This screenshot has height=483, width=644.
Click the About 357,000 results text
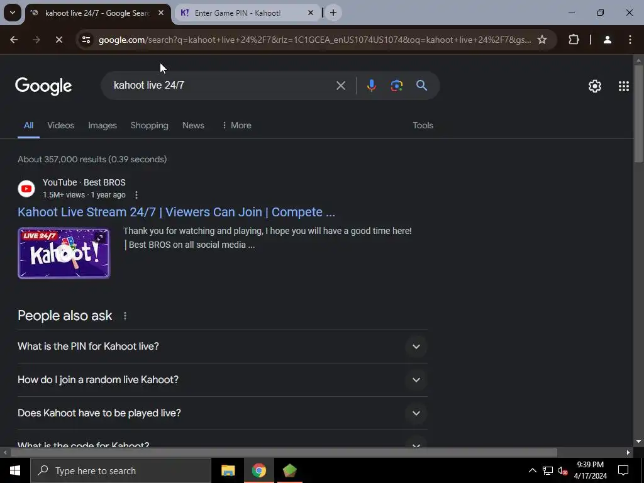coord(92,159)
